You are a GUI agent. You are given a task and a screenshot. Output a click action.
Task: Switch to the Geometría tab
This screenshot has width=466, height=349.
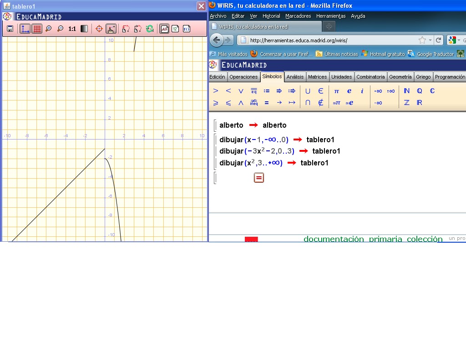pos(400,77)
